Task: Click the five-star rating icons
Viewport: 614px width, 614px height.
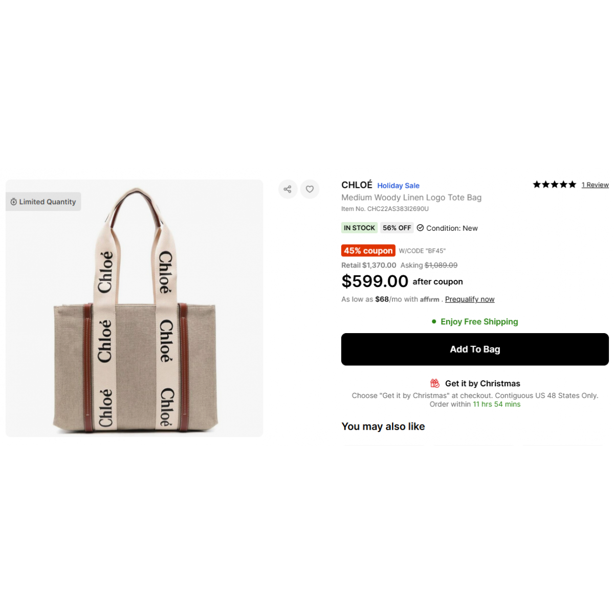Action: [x=554, y=185]
